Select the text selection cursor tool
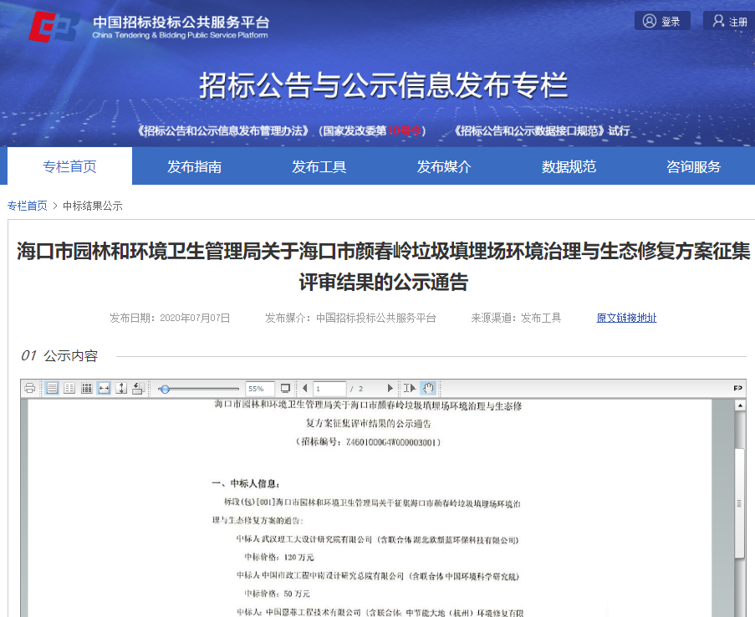 pos(410,388)
